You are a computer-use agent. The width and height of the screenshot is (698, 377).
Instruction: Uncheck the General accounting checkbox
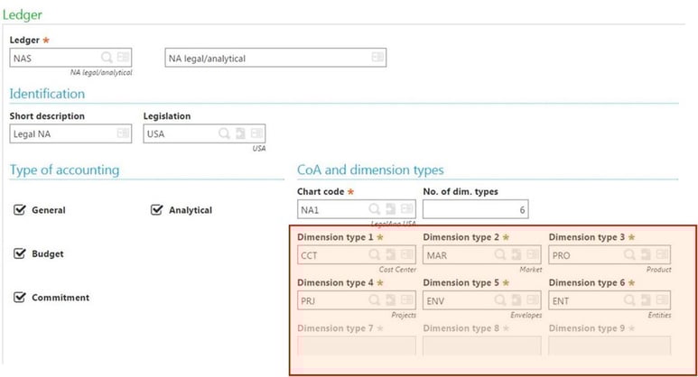click(20, 209)
